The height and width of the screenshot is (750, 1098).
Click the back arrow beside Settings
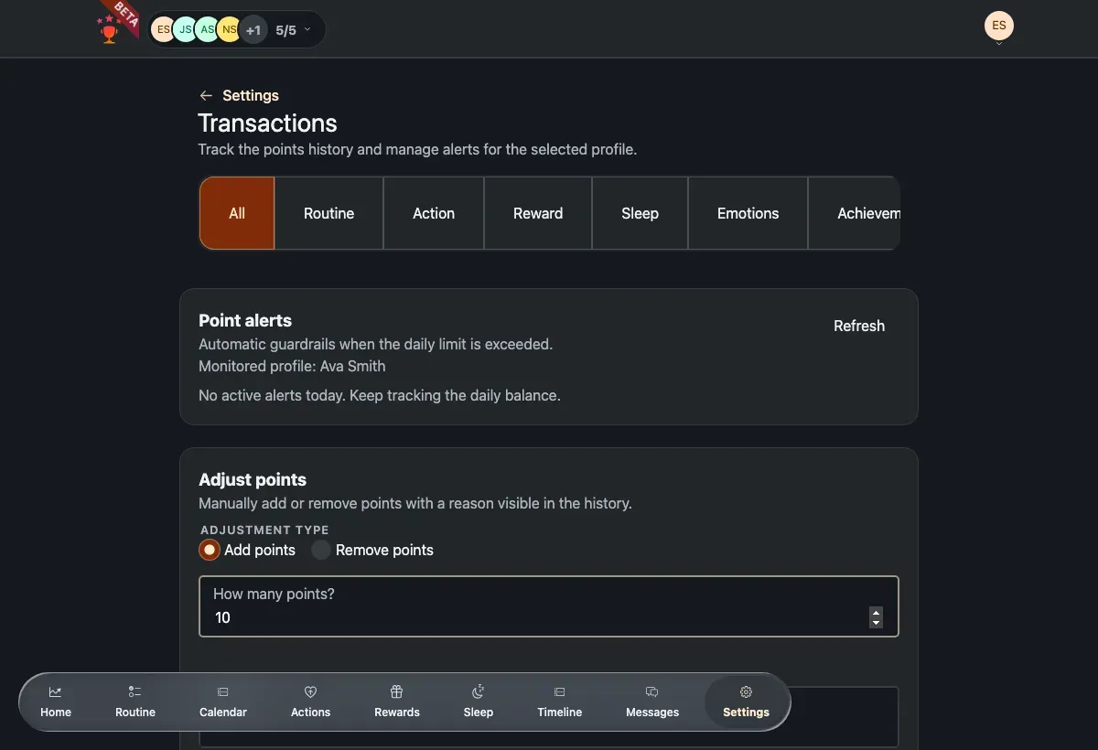(206, 95)
